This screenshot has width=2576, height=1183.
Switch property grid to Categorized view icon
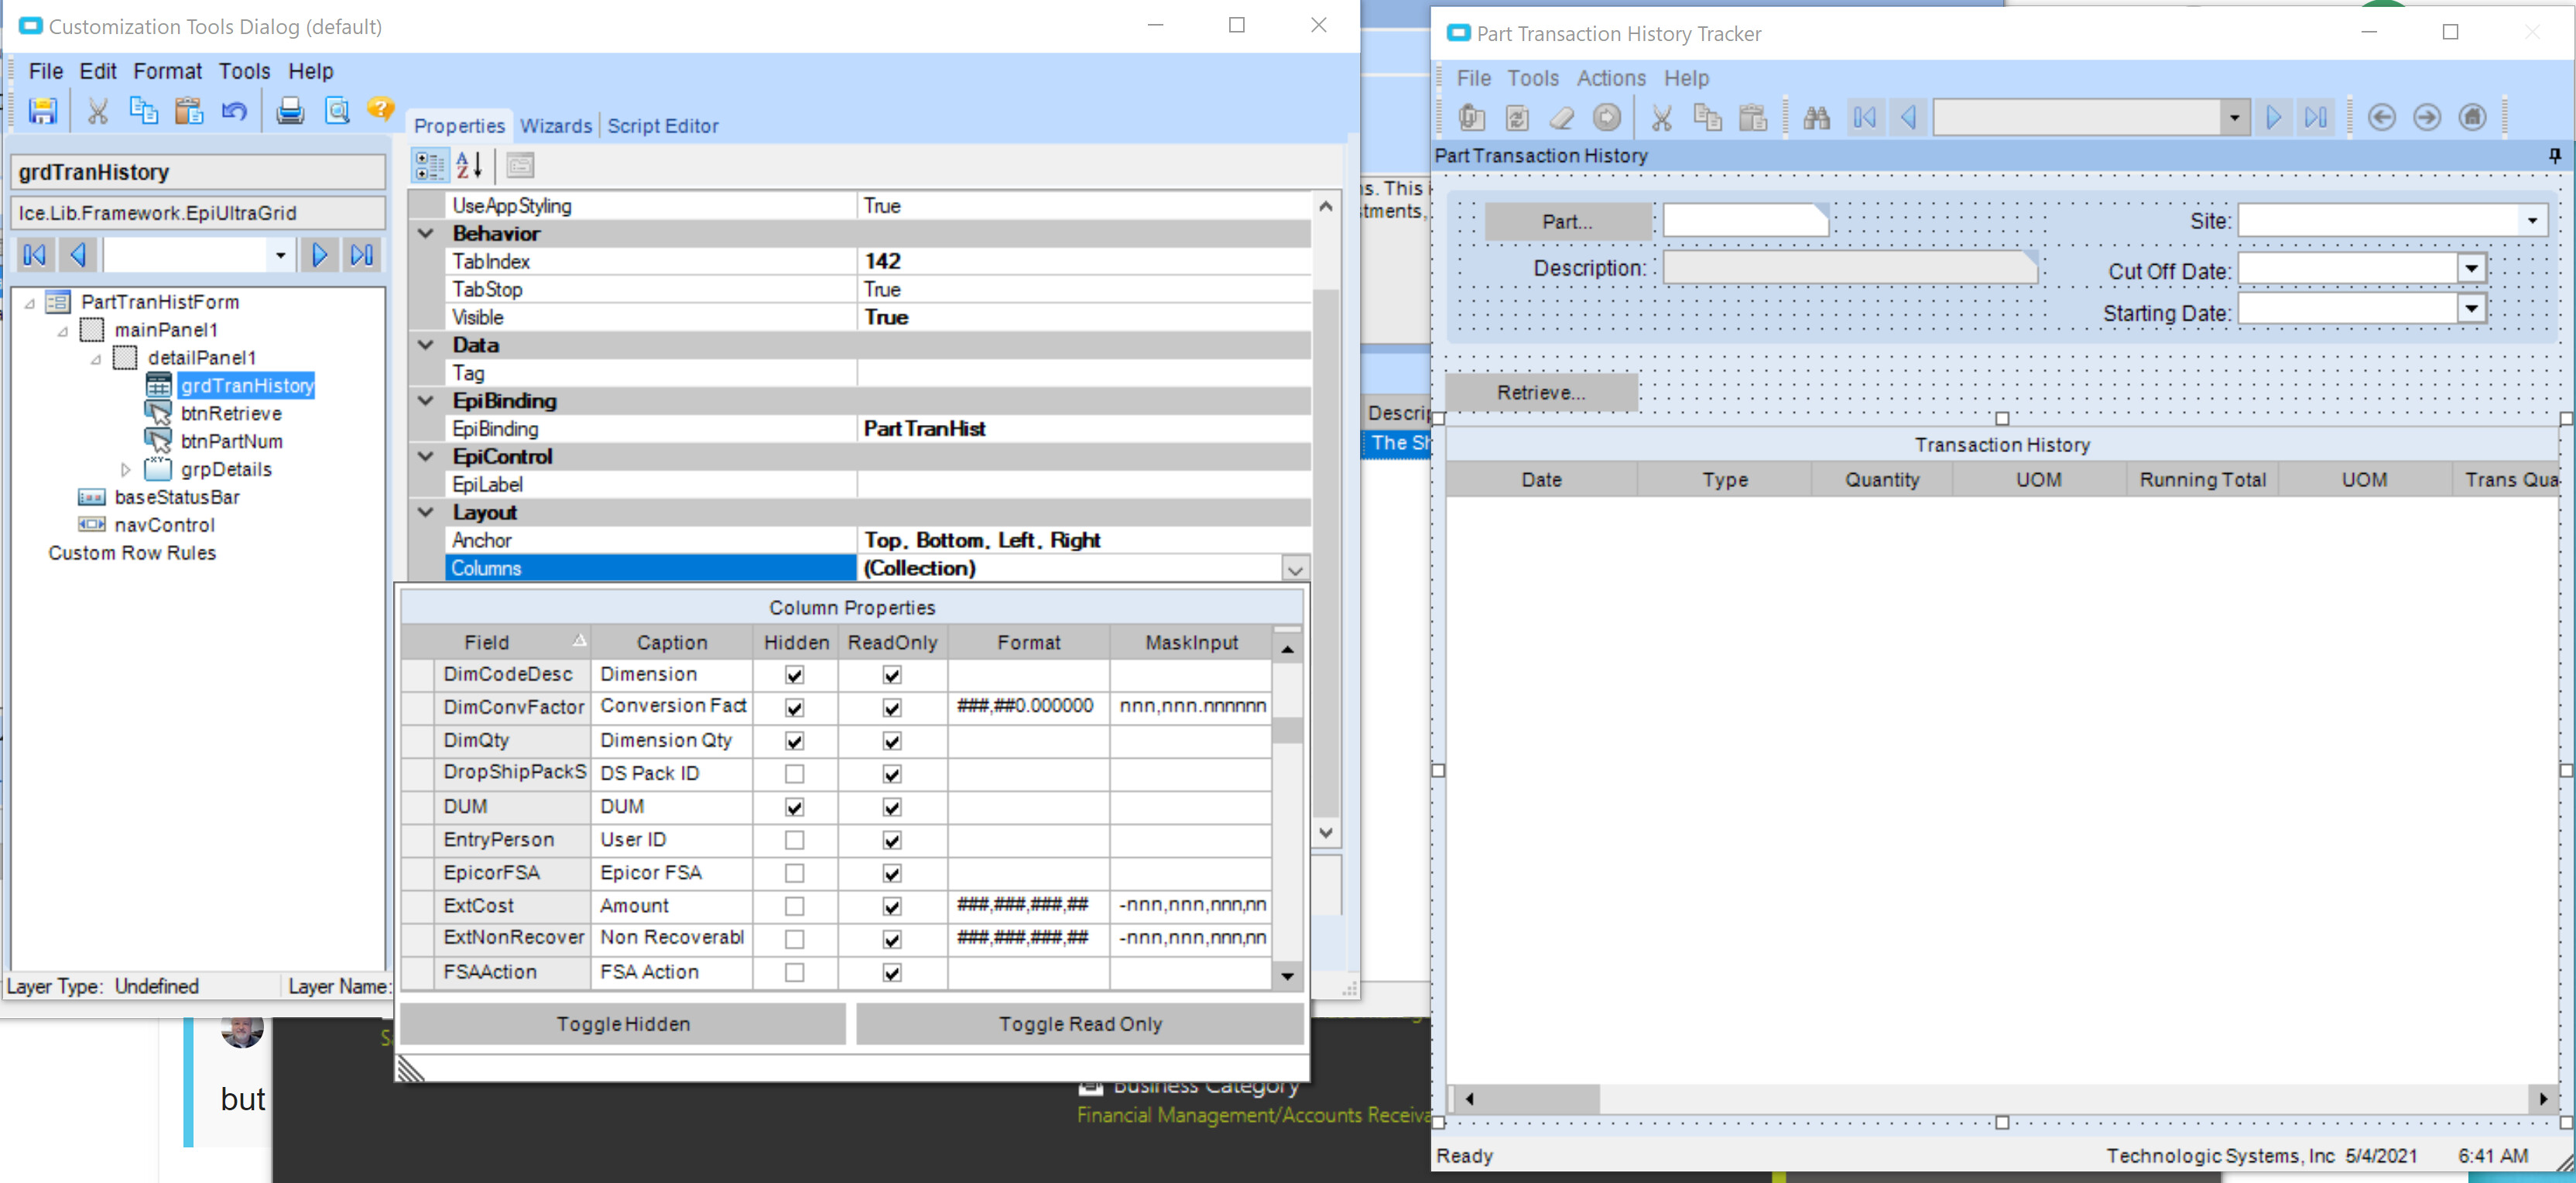tap(430, 165)
